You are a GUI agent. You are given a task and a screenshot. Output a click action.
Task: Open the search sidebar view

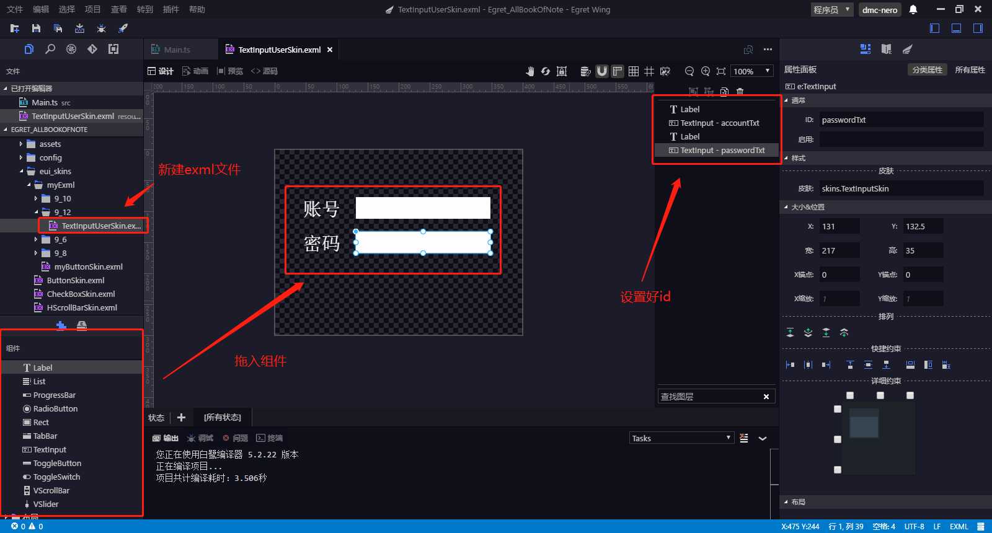[50, 49]
